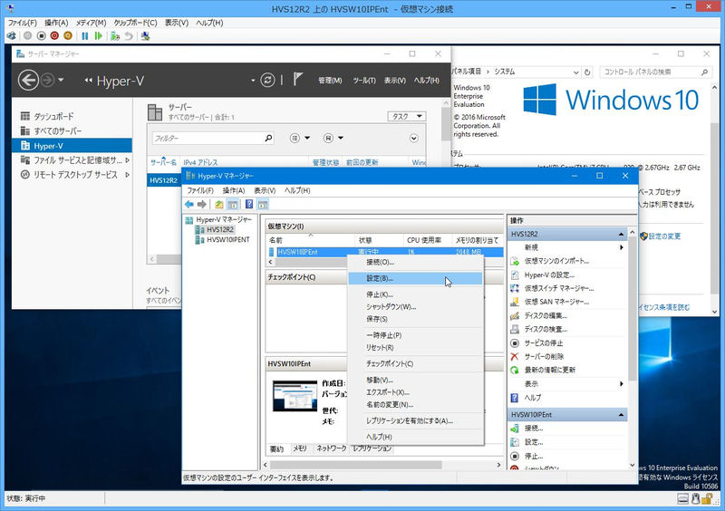Click ディスクの編集... action
Viewport: 725px width, 511px height.
coord(546,316)
